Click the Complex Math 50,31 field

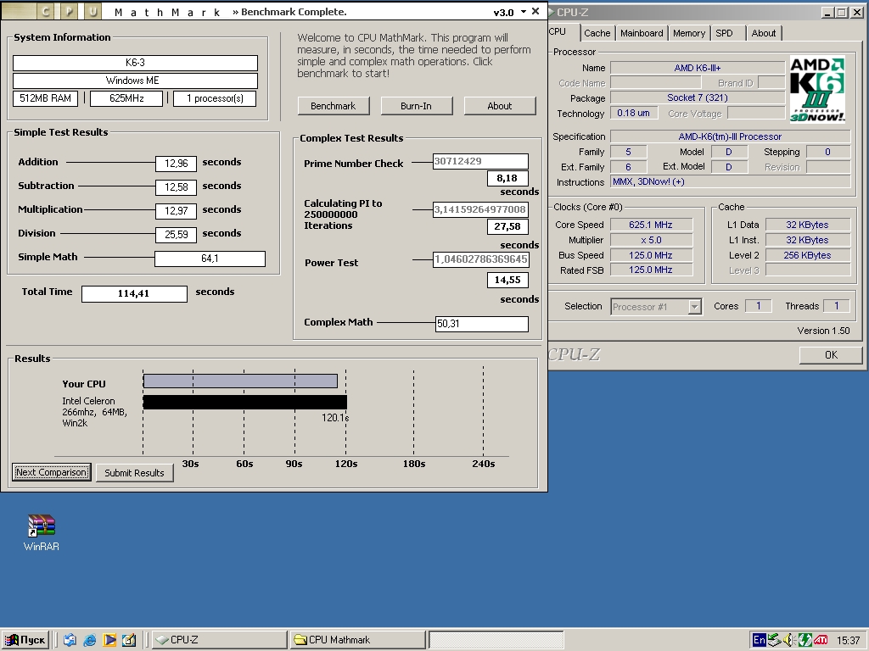[x=482, y=324]
